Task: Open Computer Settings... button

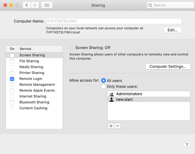Action: click(x=168, y=67)
